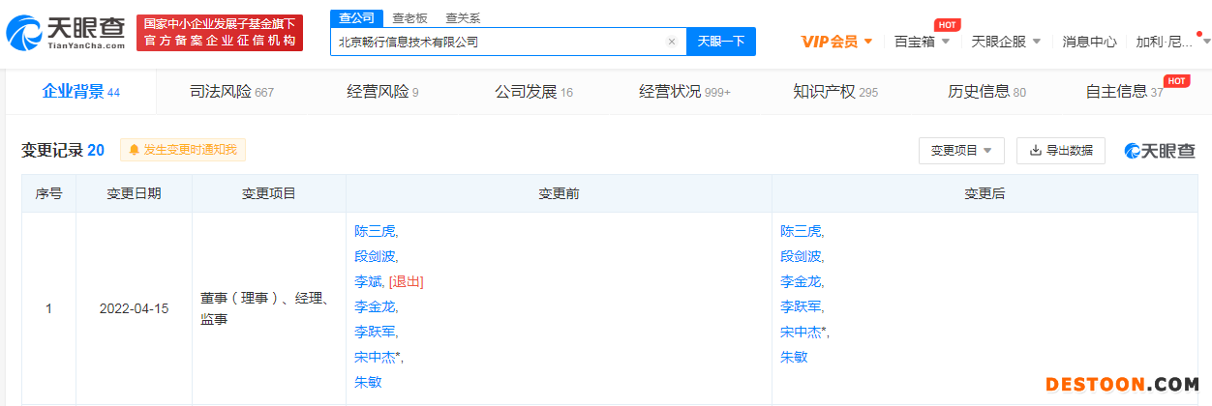
Task: Open the 天眼企服 menu
Action: (1006, 42)
